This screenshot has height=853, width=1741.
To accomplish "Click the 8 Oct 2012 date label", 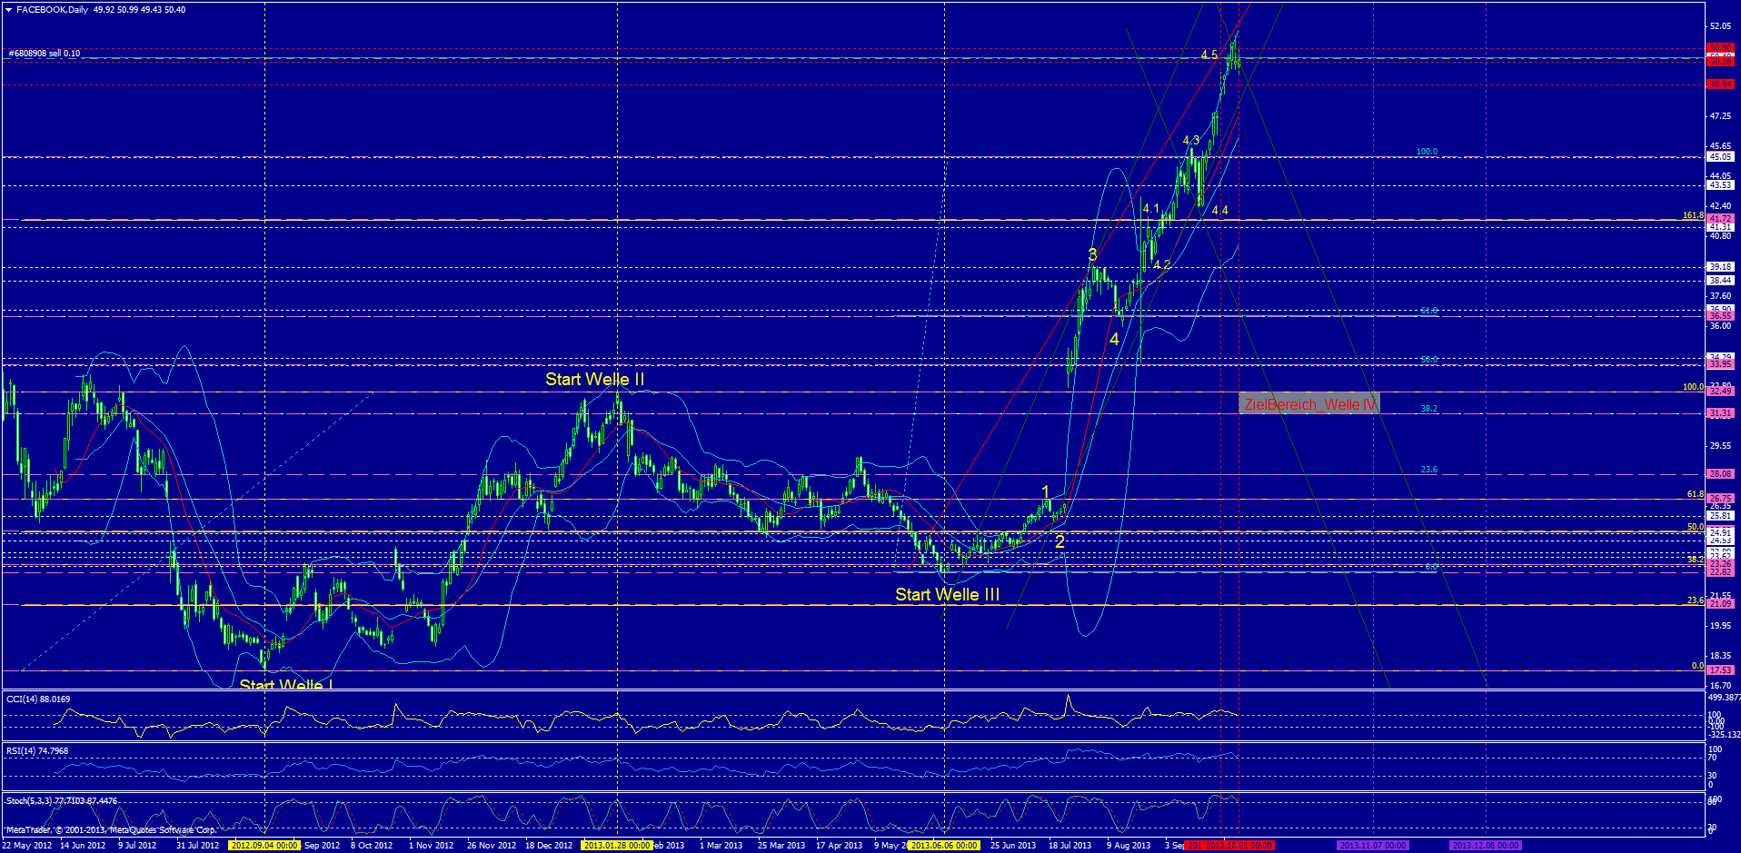I will pyautogui.click(x=372, y=846).
